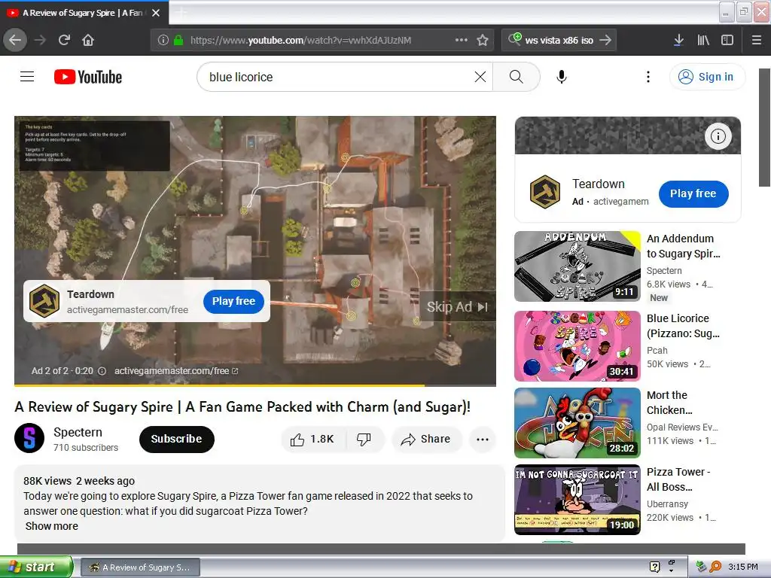Open Addendum to Sugary Spire thumbnail
The width and height of the screenshot is (771, 578).
577,266
